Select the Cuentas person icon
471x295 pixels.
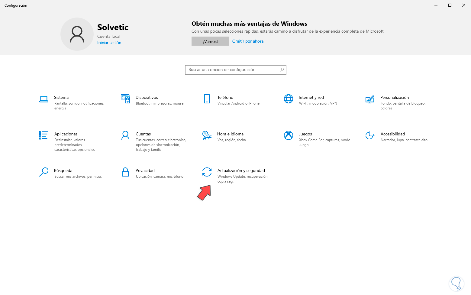[x=125, y=135]
